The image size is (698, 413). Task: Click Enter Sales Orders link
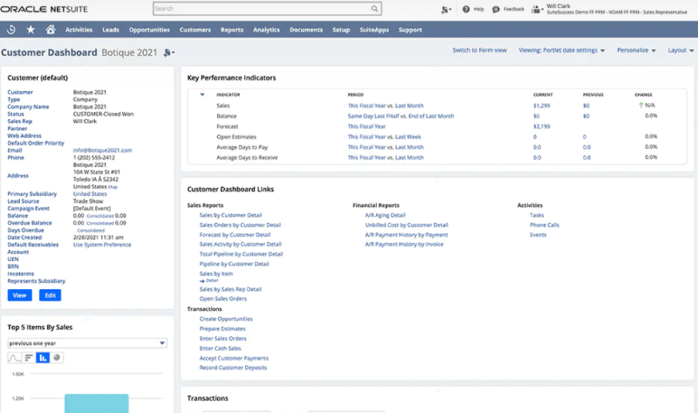[x=223, y=339]
